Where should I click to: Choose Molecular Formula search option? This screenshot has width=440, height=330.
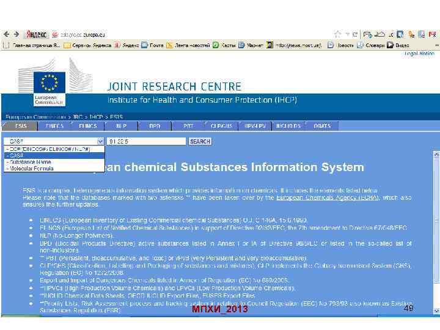point(54,169)
